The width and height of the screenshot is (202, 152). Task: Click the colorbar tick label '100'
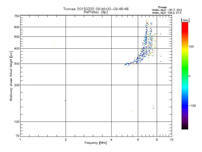(191, 47)
